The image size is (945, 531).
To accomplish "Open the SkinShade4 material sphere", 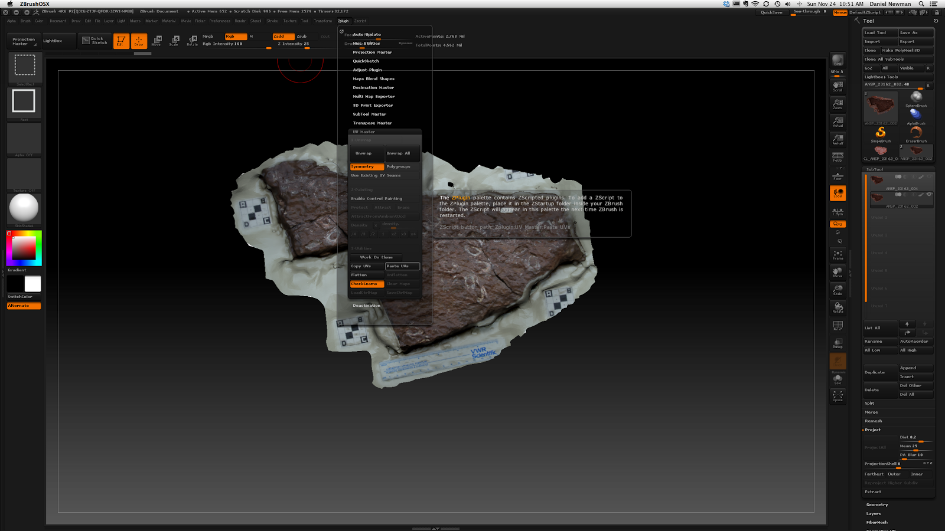I will tap(24, 209).
